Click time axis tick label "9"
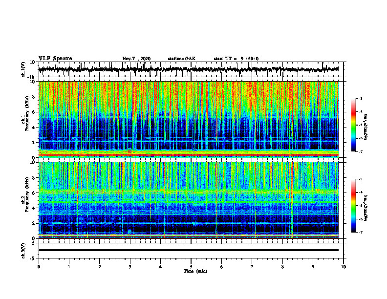The width and height of the screenshot is (387, 299). click(x=313, y=267)
